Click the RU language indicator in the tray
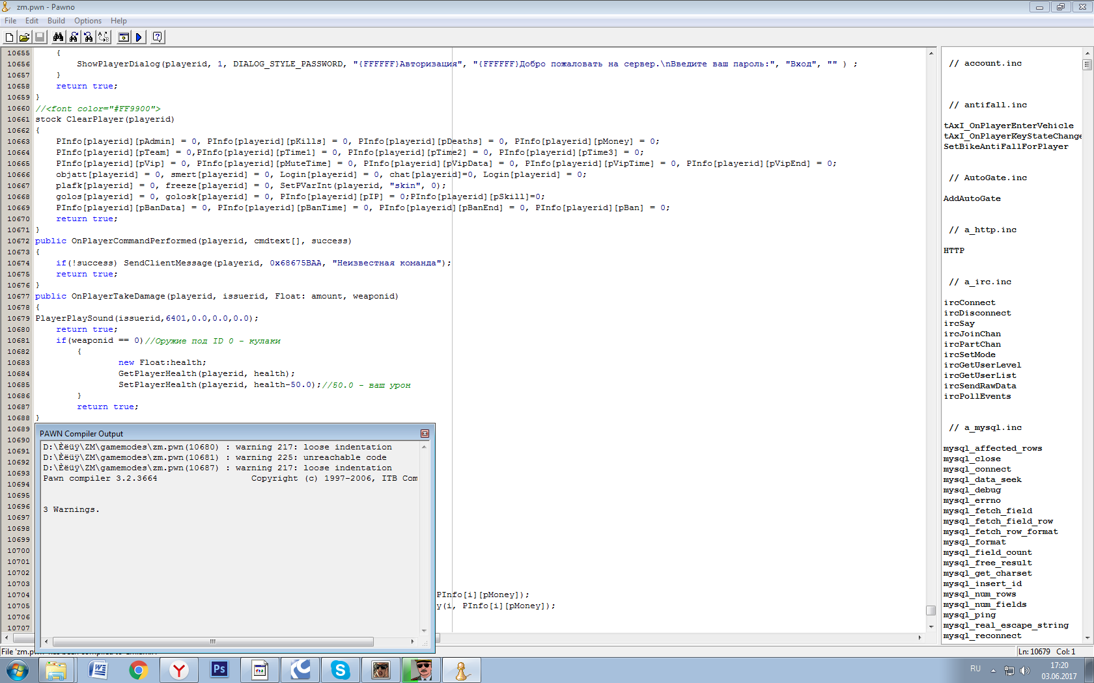Image resolution: width=1094 pixels, height=683 pixels. coord(975,669)
